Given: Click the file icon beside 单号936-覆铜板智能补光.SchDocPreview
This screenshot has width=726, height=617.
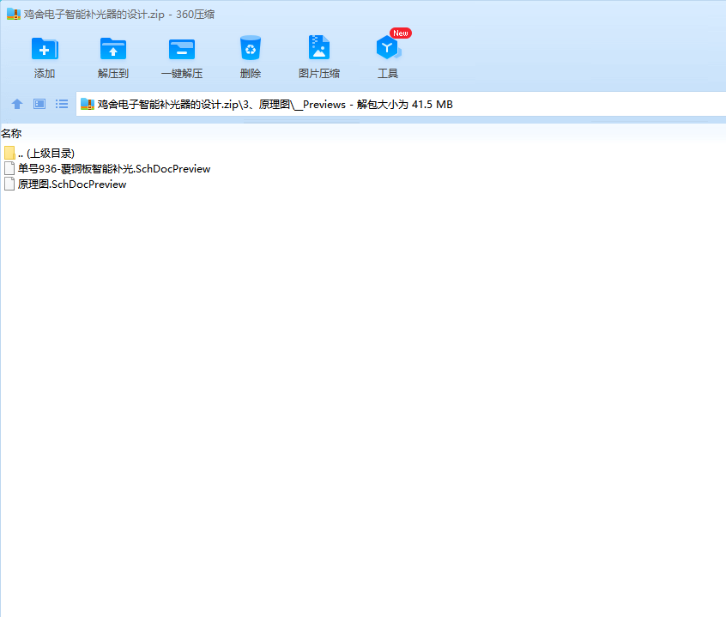Looking at the screenshot, I should point(9,168).
